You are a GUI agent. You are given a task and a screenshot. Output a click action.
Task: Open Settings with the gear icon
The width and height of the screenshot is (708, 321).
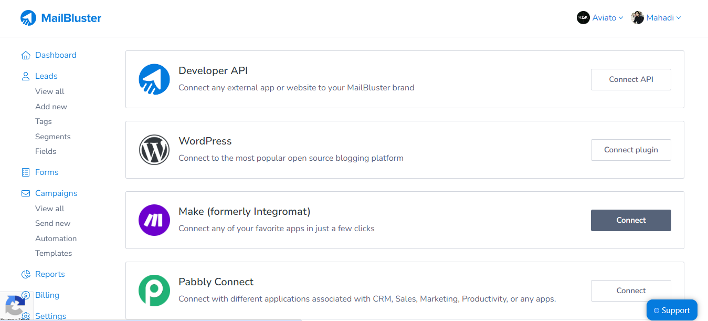point(25,316)
